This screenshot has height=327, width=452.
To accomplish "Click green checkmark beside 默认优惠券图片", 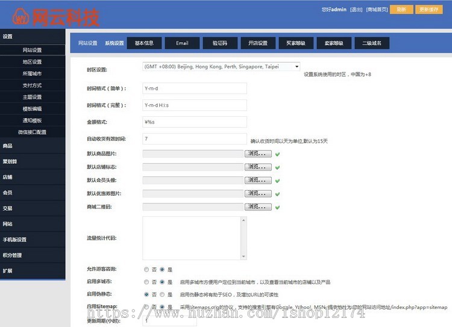I will click(x=277, y=194).
